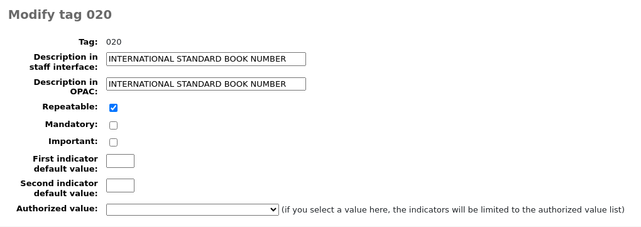Click the "Important:" label text
The image size is (641, 227).
pyautogui.click(x=73, y=141)
